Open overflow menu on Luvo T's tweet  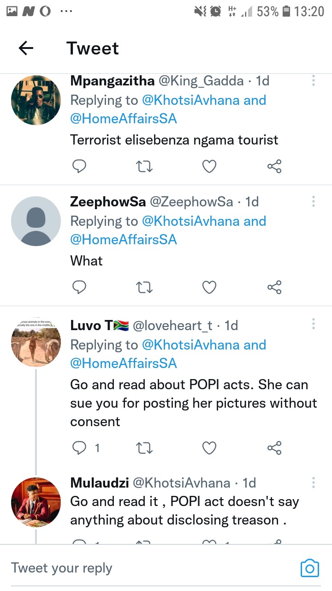point(314,325)
